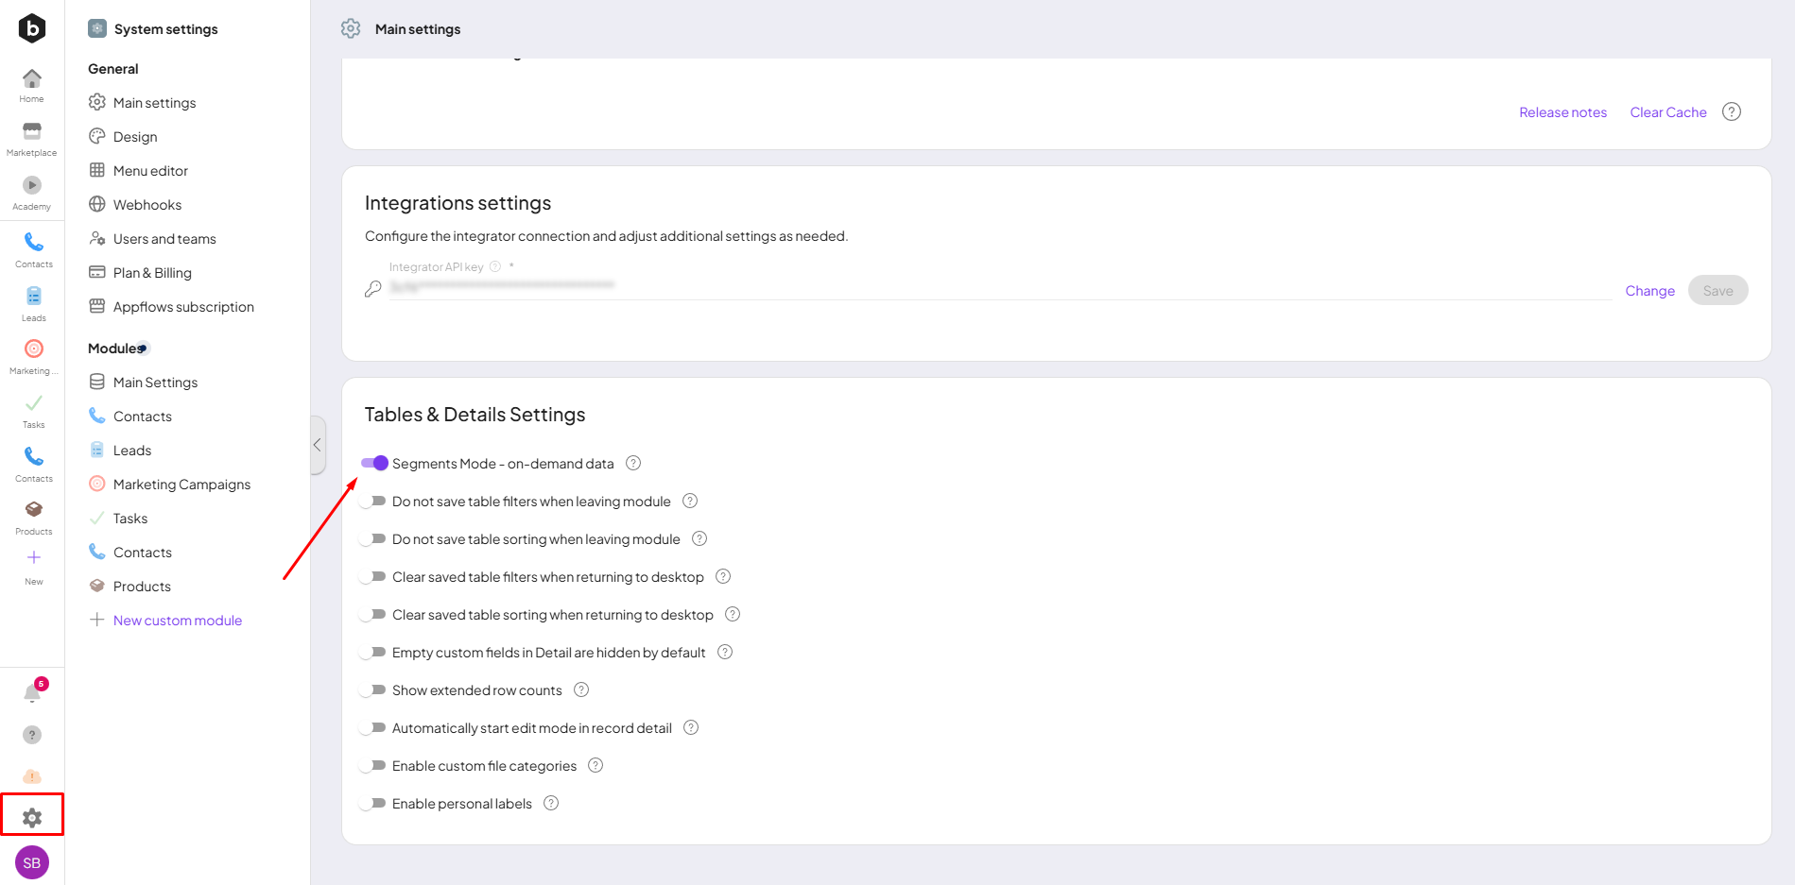Enable personal labels toggle

tap(374, 804)
